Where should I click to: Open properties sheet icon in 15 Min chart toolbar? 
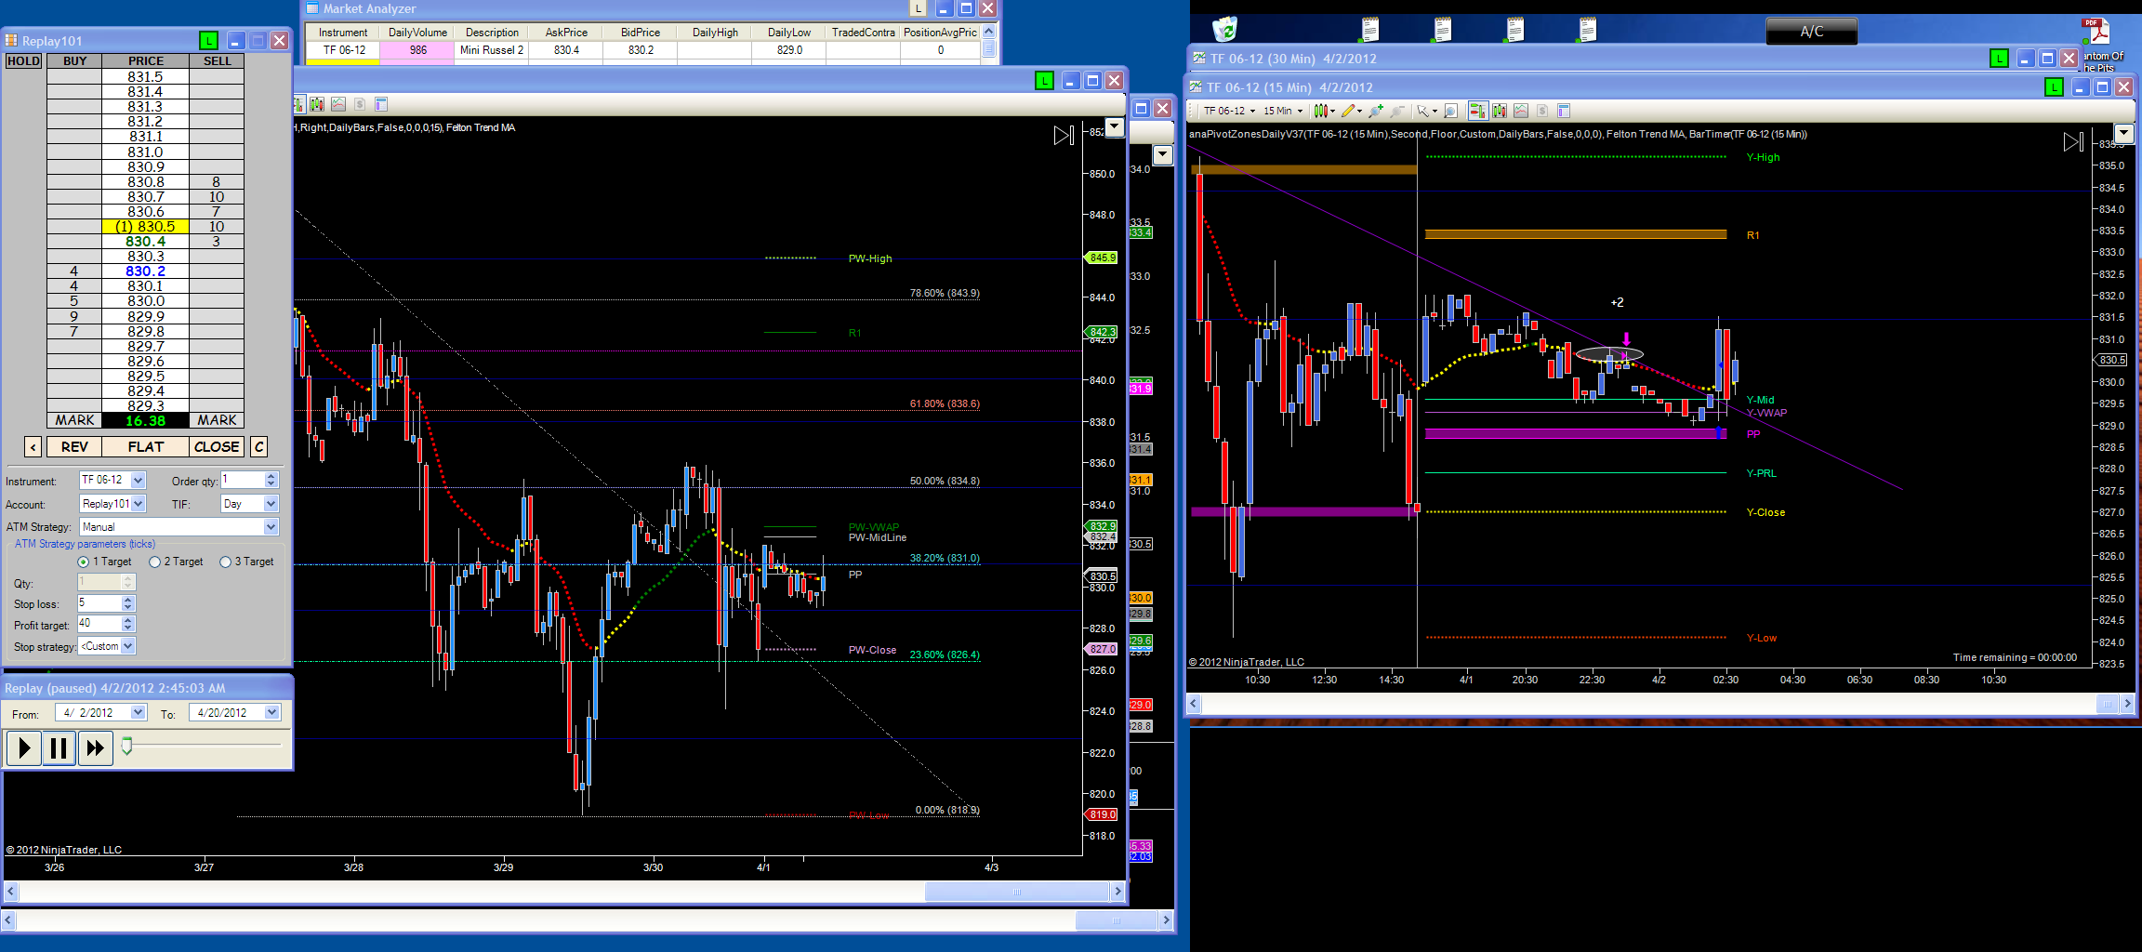click(1564, 111)
